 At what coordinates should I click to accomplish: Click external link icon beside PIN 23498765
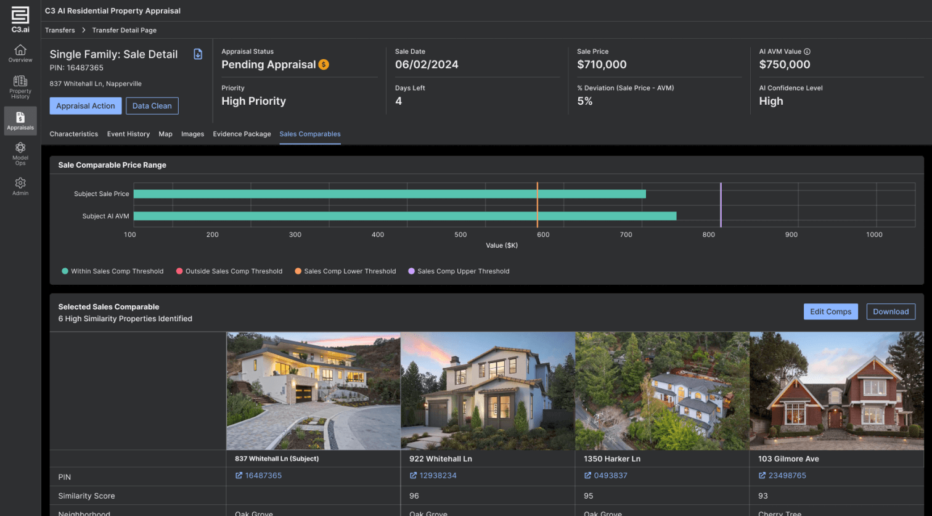point(762,475)
